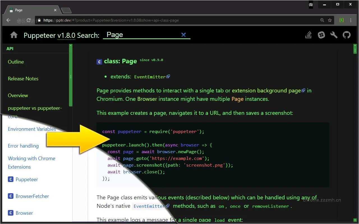The image size is (359, 224).
Task: Open a new browser tab
Action: point(66,10)
